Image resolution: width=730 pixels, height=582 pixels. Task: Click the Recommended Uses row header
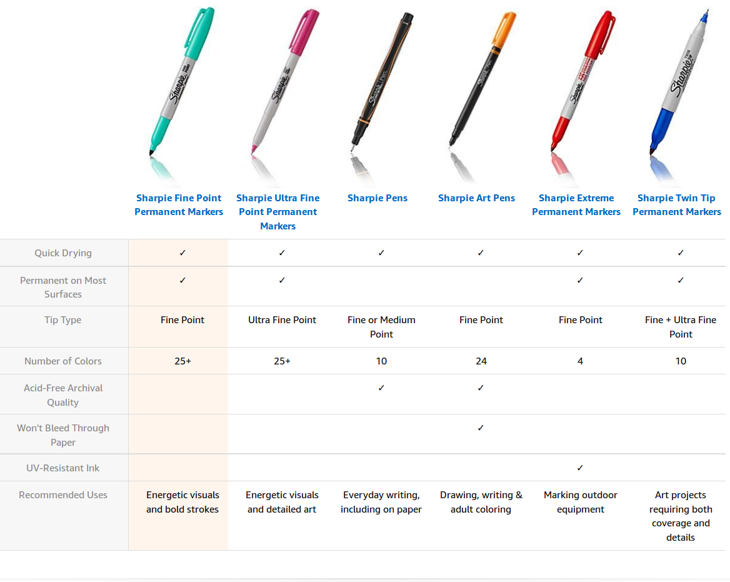63,495
